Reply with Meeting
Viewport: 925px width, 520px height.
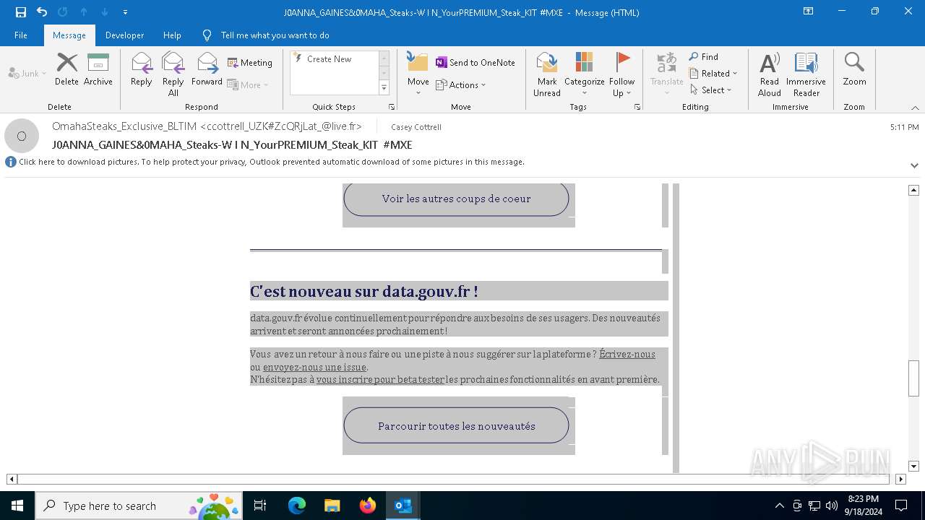point(250,63)
